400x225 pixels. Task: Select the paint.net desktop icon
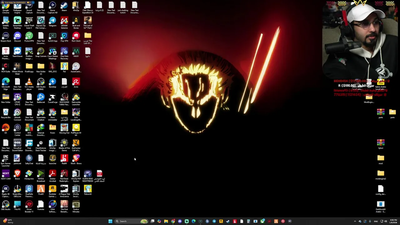(x=17, y=160)
